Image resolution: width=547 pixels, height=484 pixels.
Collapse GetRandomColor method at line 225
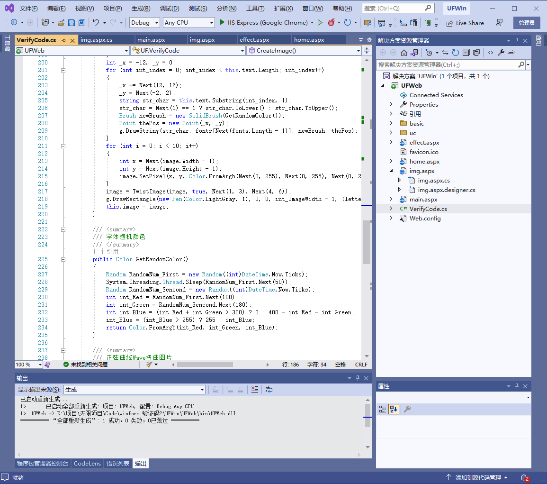pyautogui.click(x=63, y=259)
